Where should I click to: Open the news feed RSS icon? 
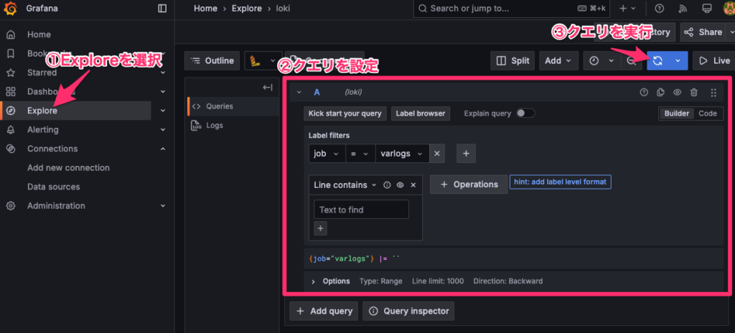(x=683, y=9)
